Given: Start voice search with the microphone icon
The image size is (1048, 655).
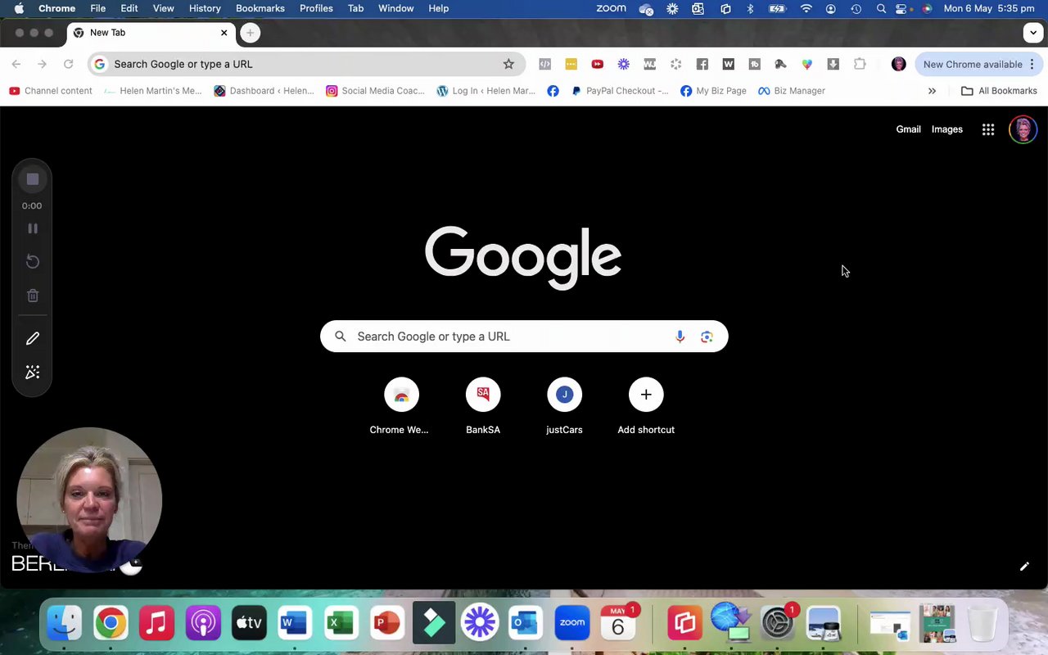Looking at the screenshot, I should click(x=680, y=337).
